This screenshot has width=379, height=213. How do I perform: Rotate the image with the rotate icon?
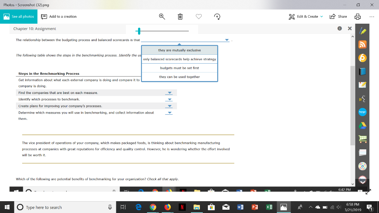tap(217, 17)
